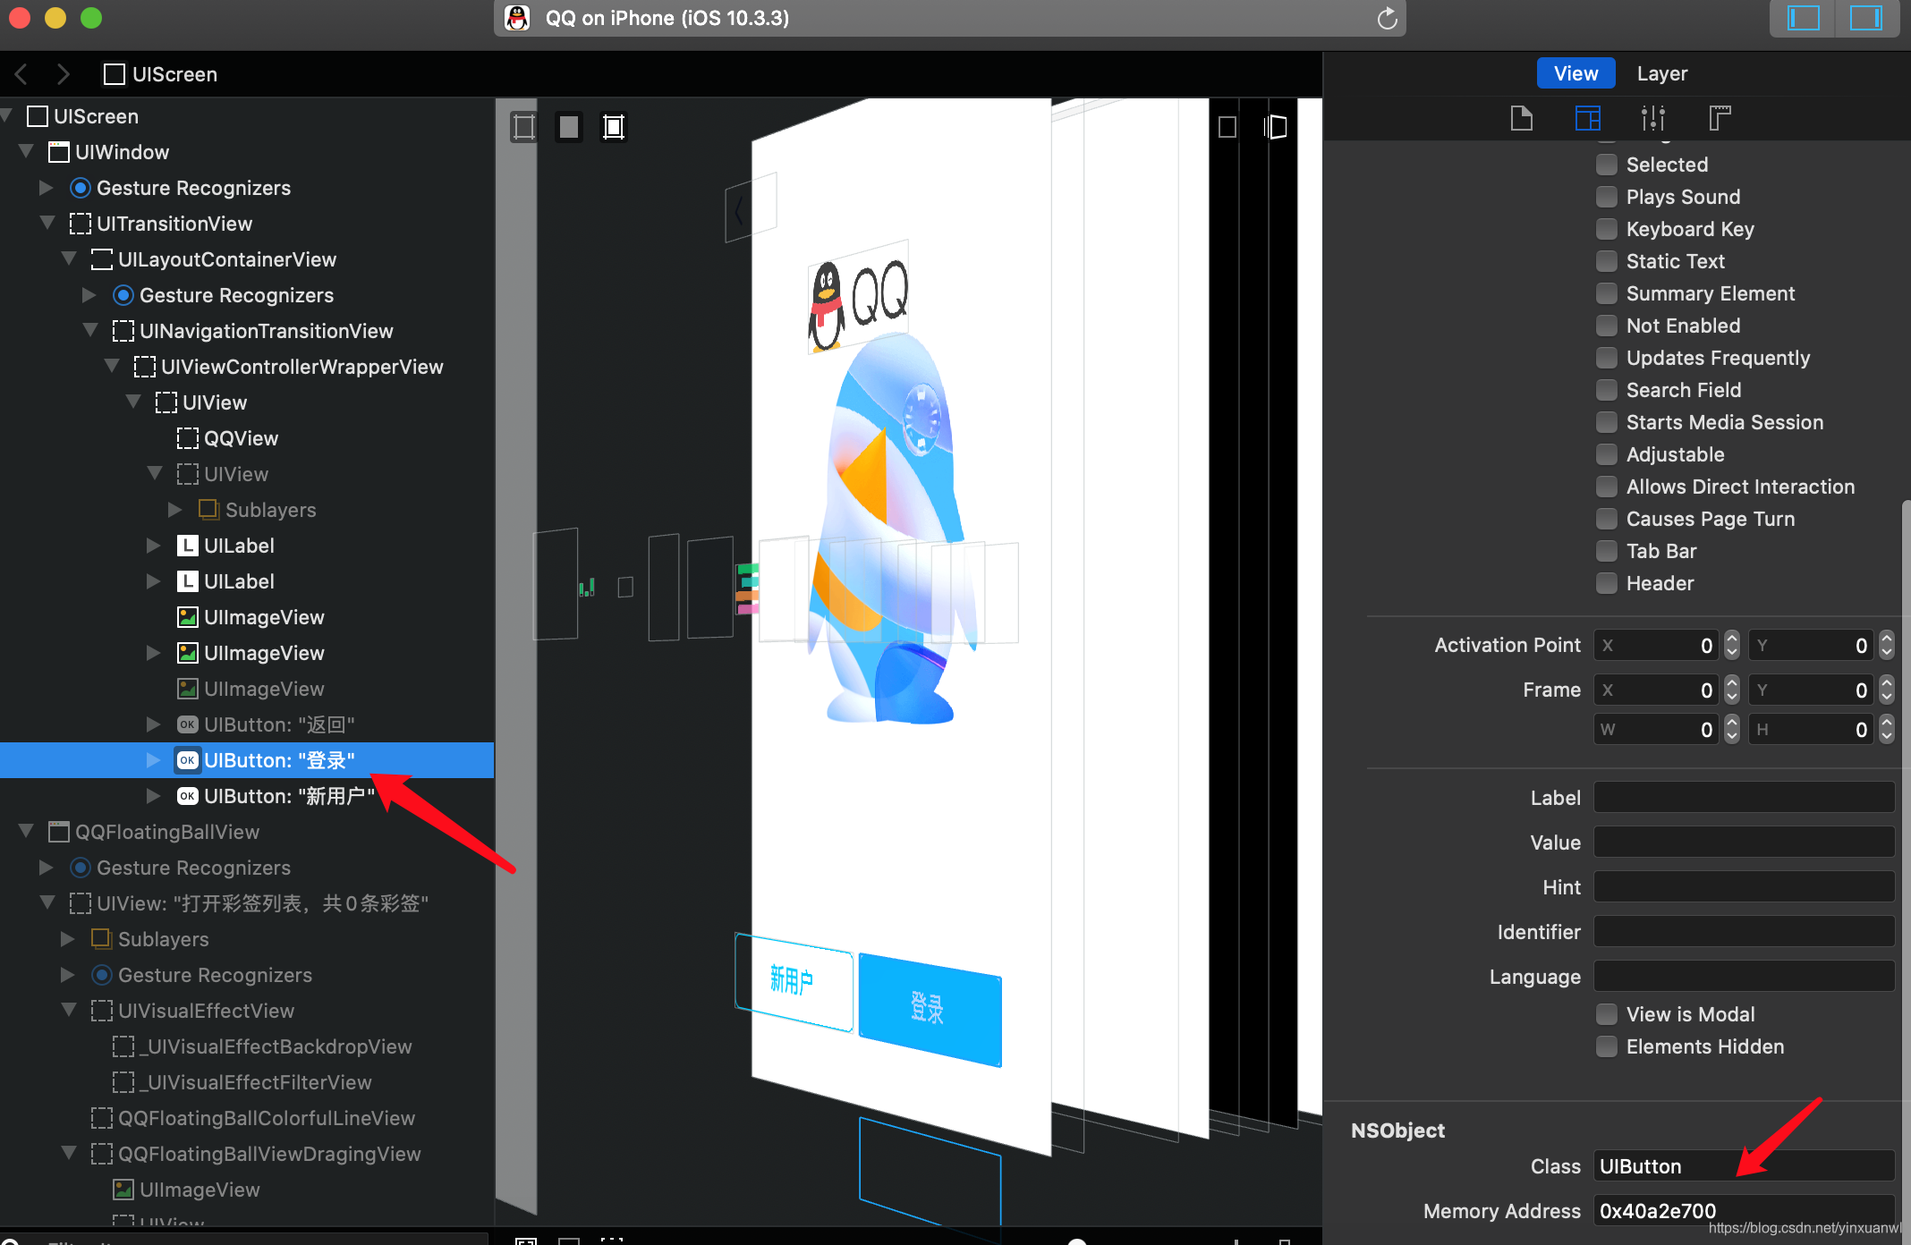
Task: Enable the Elements Hidden checkbox
Action: [1607, 1046]
